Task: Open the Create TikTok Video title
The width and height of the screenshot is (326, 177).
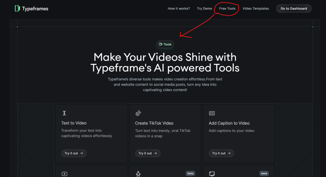Action: (x=154, y=123)
